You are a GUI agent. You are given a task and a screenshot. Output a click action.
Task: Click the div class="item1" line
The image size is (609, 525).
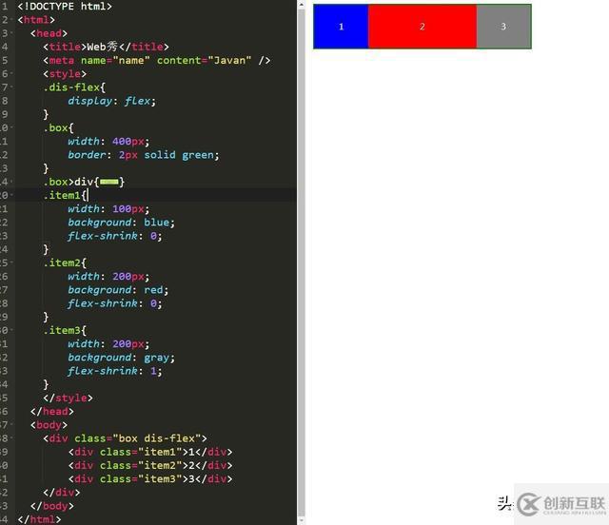(150, 452)
